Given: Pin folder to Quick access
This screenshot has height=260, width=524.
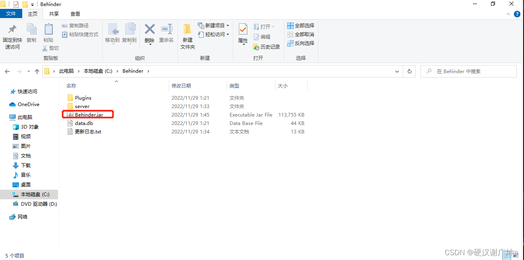Looking at the screenshot, I should (12, 36).
